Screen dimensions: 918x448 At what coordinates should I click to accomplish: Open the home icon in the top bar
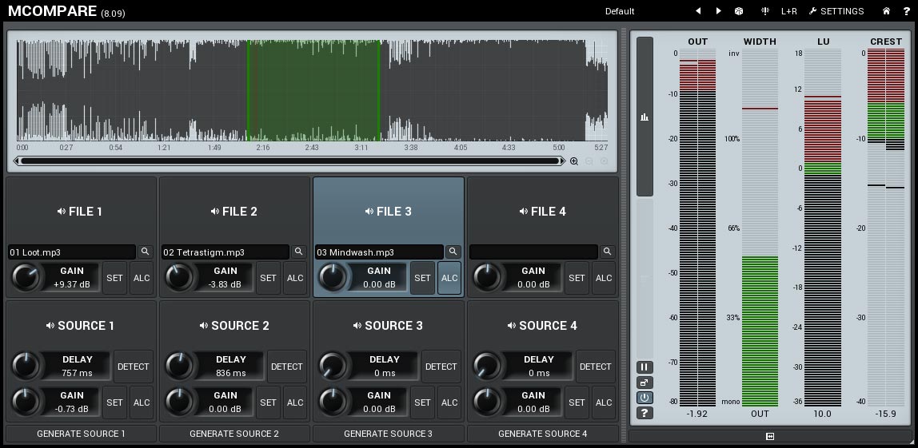[886, 11]
